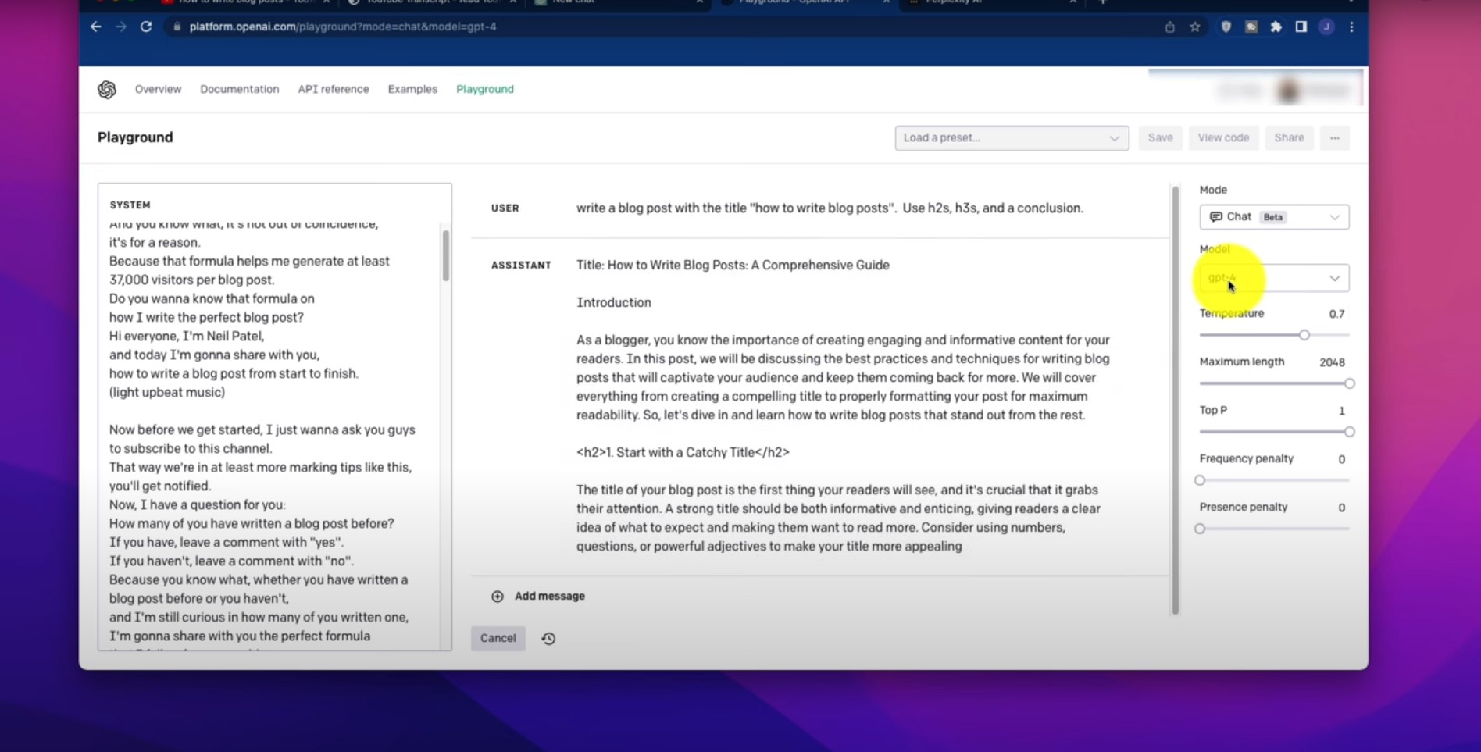Click the Temperature slider handle
The width and height of the screenshot is (1481, 752).
click(x=1304, y=335)
